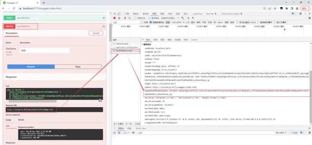The width and height of the screenshot is (312, 145).
Task: Open the console top context dropdown
Action: pyautogui.click(x=126, y=133)
